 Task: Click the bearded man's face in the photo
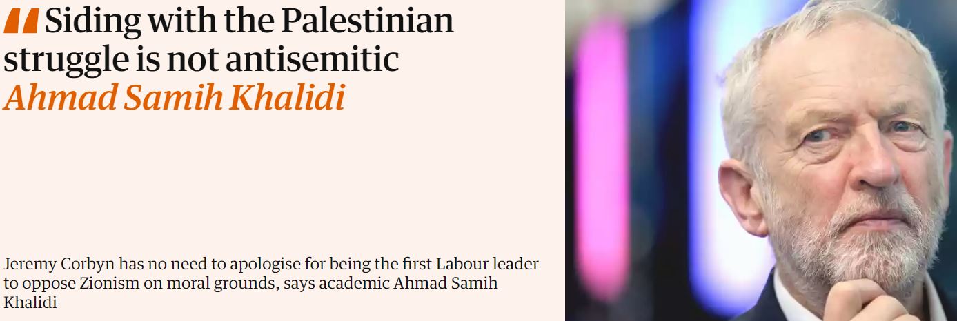click(x=856, y=158)
